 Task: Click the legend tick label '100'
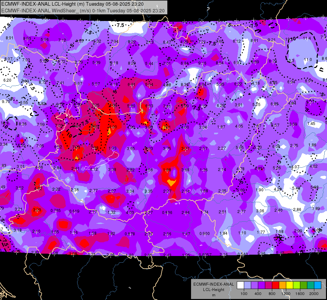point(244,294)
